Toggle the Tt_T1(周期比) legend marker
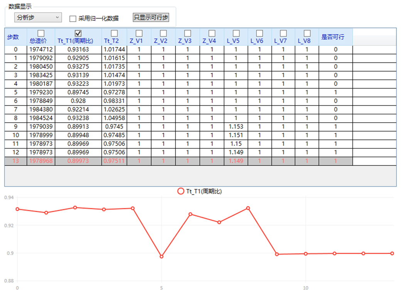Screen dimensions: 401x291 point(180,190)
